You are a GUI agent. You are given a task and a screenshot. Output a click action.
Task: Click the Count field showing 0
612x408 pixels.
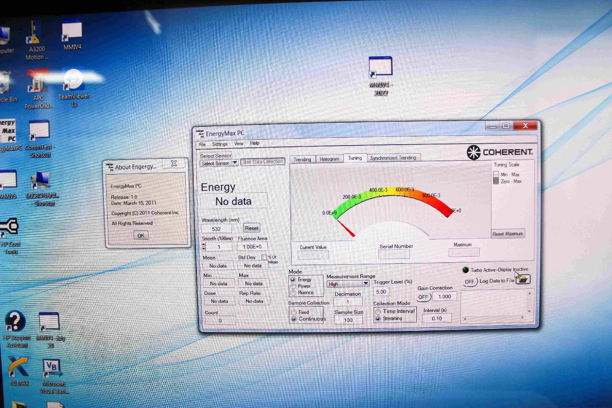point(220,320)
